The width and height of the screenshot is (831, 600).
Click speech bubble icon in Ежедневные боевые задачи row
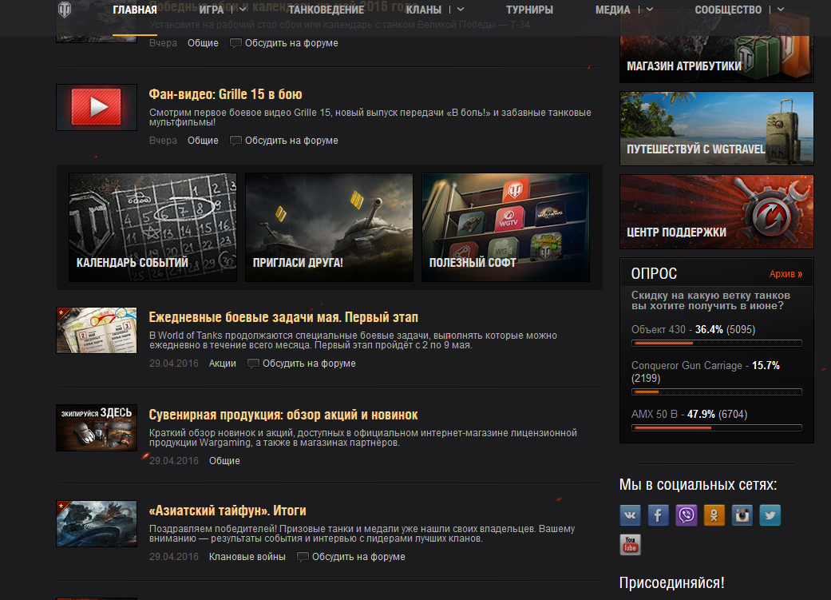[253, 364]
